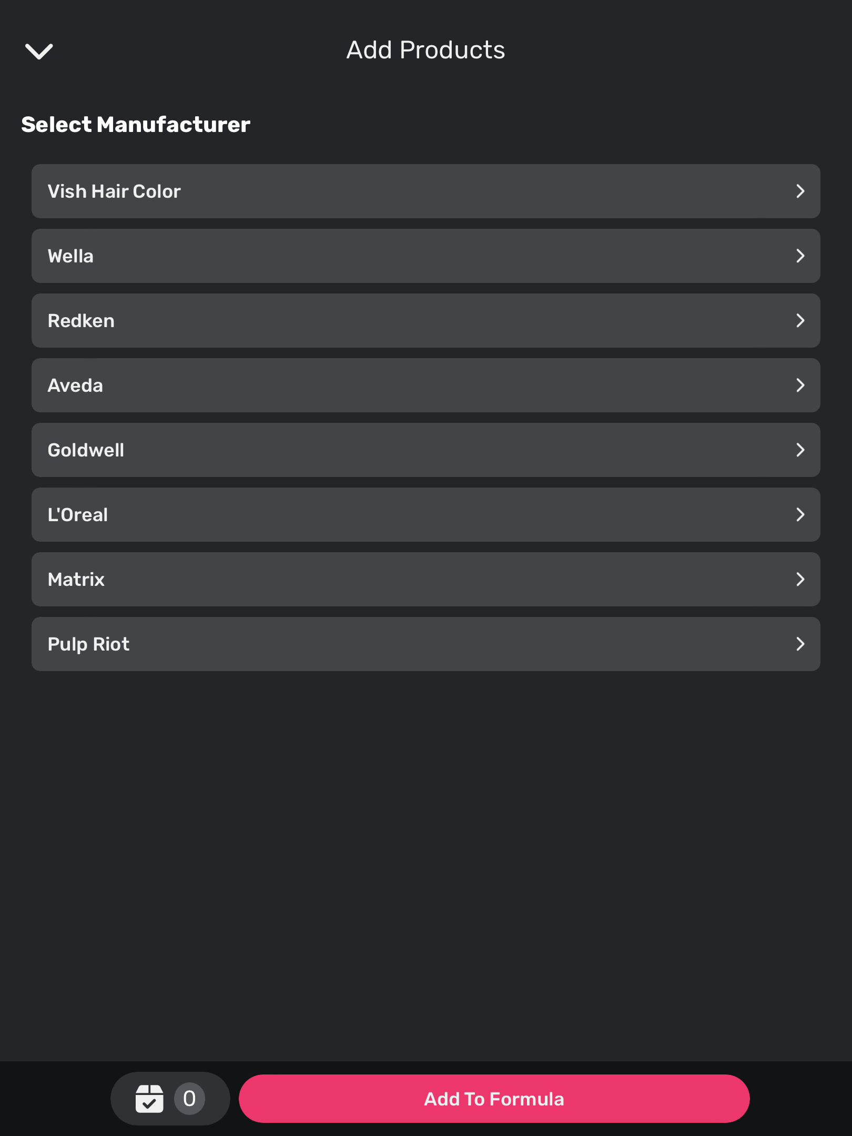Pick Goldwell as the manufacturer

(86, 450)
